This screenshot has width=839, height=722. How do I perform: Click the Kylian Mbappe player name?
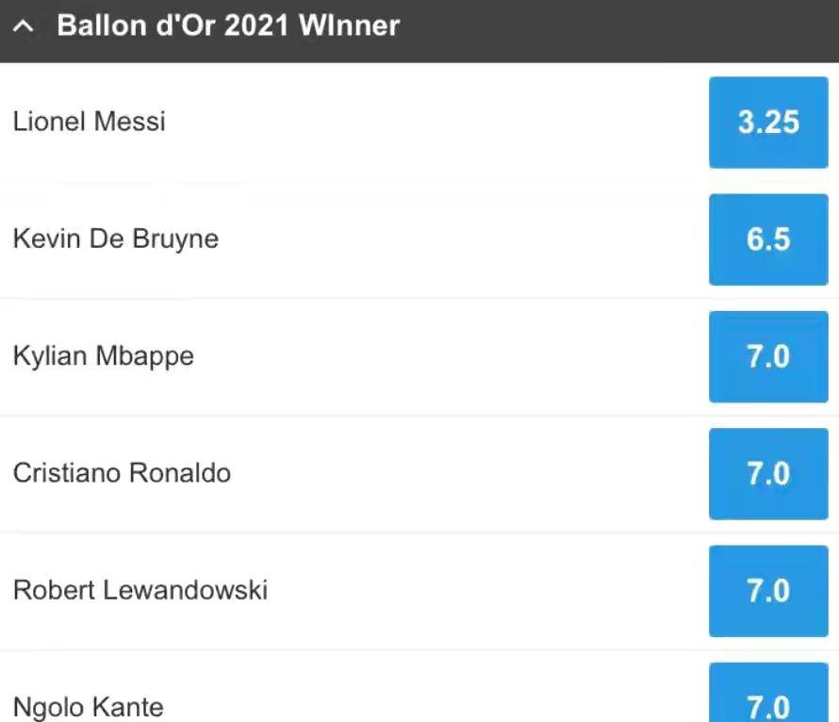pyautogui.click(x=104, y=356)
